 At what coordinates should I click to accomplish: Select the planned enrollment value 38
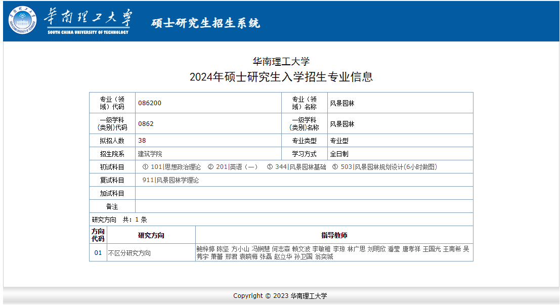(142, 140)
